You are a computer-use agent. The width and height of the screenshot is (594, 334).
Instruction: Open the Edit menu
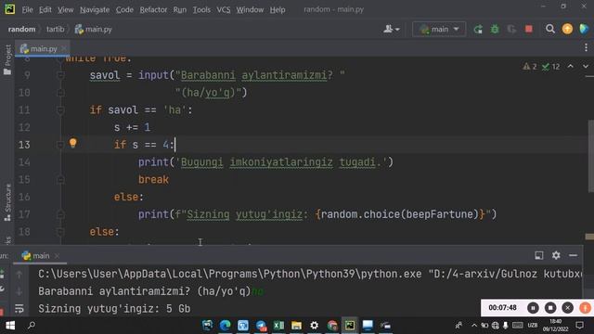click(45, 9)
